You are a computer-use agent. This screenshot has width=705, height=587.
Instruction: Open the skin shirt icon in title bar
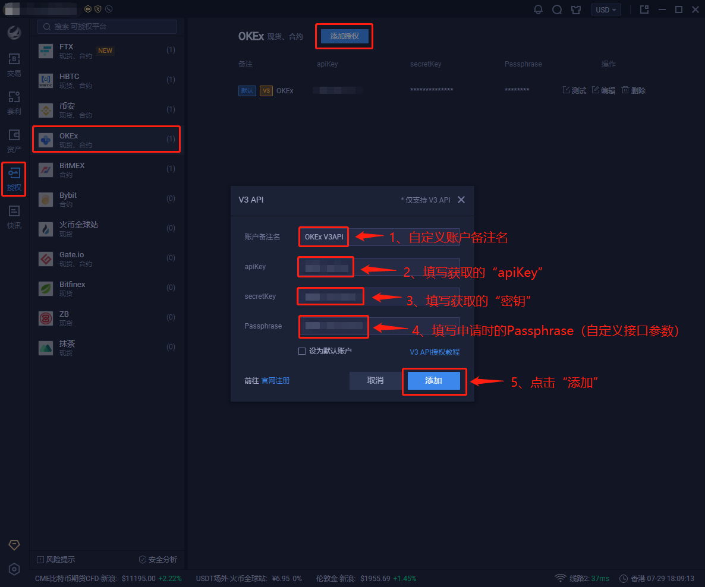coord(576,10)
